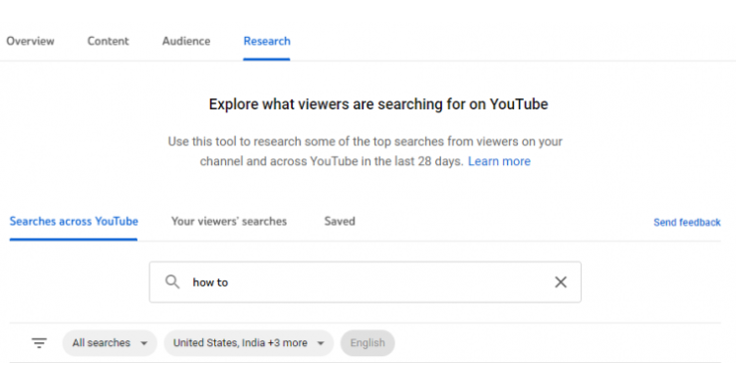The height and width of the screenshot is (368, 736).
Task: Click the magnifying glass search icon
Action: [x=172, y=281]
